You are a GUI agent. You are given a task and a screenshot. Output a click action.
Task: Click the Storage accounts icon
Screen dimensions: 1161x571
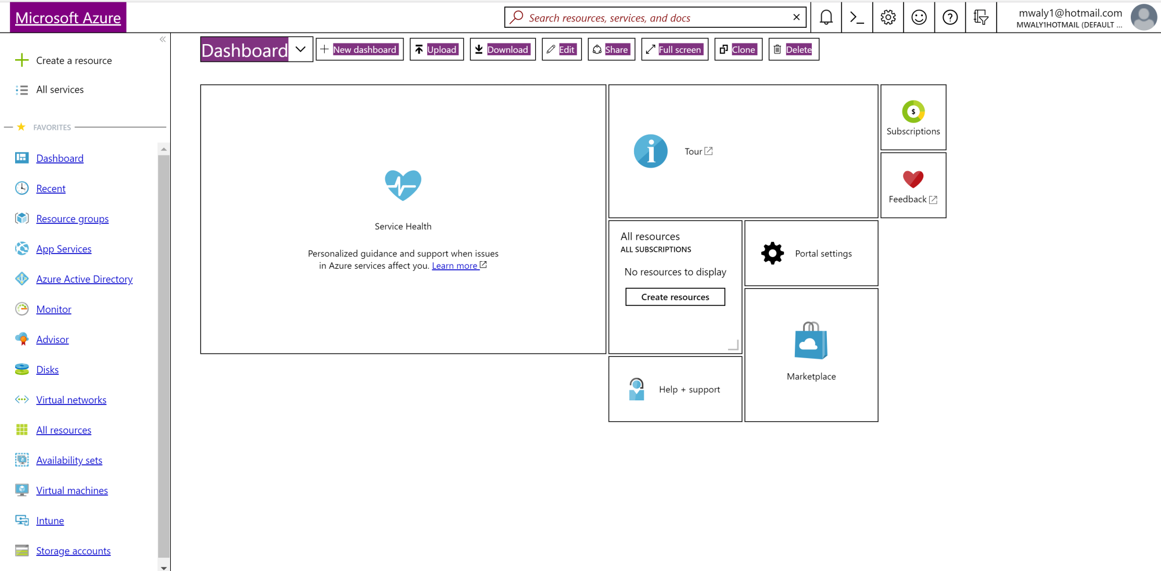coord(21,550)
